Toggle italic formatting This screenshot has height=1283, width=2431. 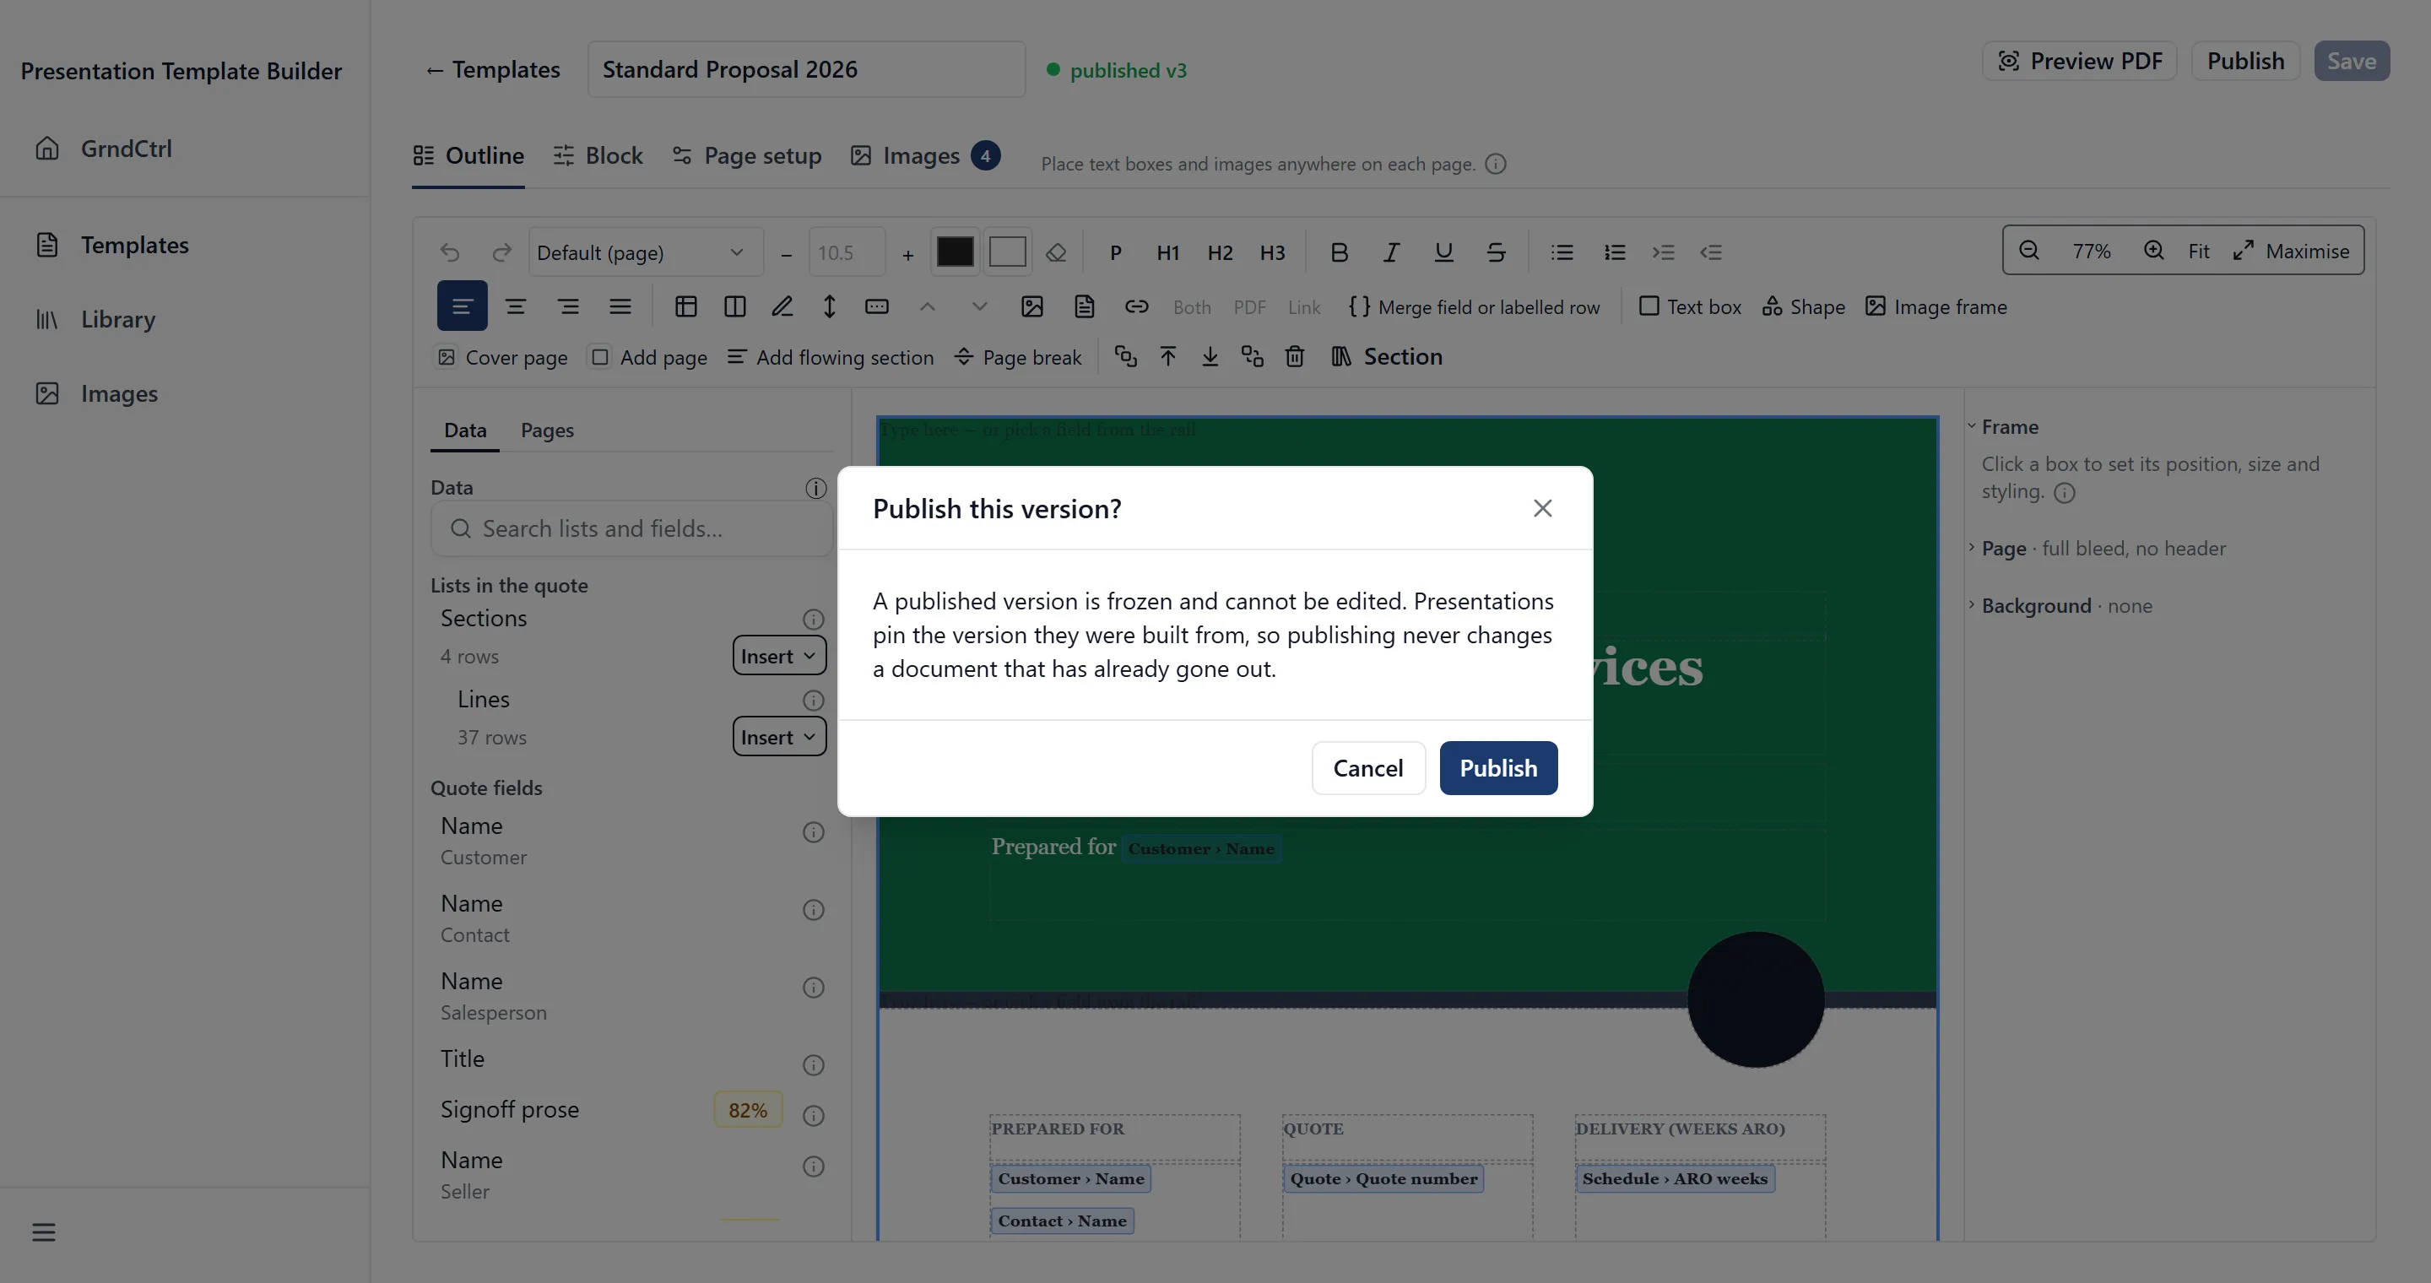click(x=1391, y=252)
